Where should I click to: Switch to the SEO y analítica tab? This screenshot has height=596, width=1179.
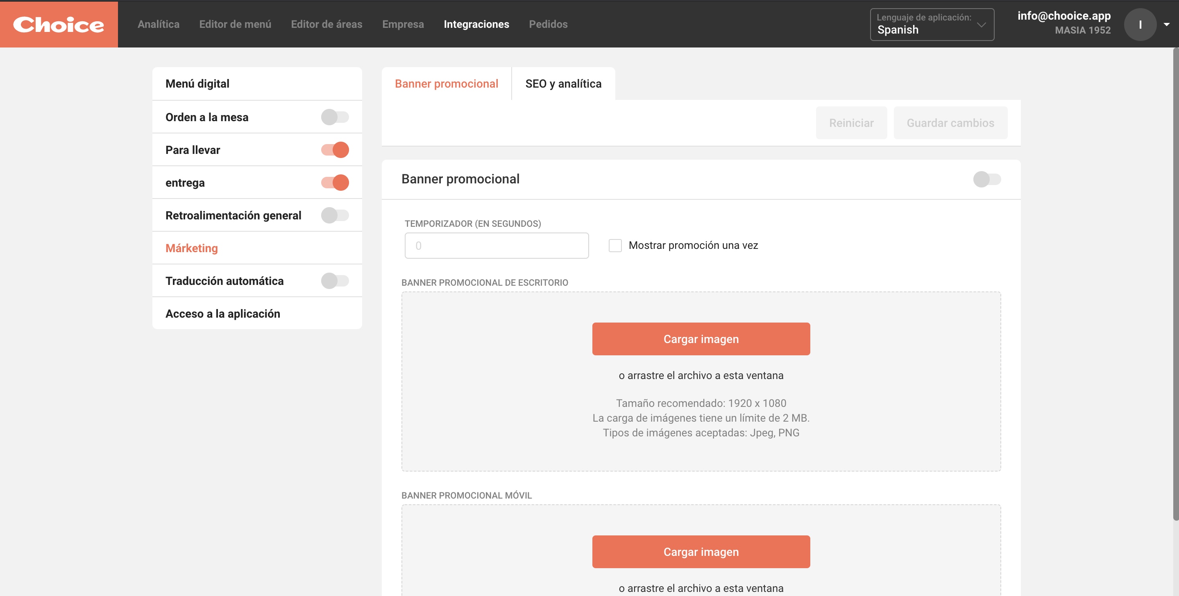tap(563, 83)
